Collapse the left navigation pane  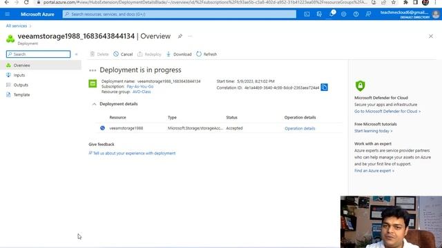[x=76, y=54]
